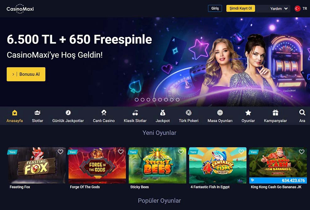Click the Şimdi Kayıt Ol button
This screenshot has height=210, width=310.
[x=241, y=8]
